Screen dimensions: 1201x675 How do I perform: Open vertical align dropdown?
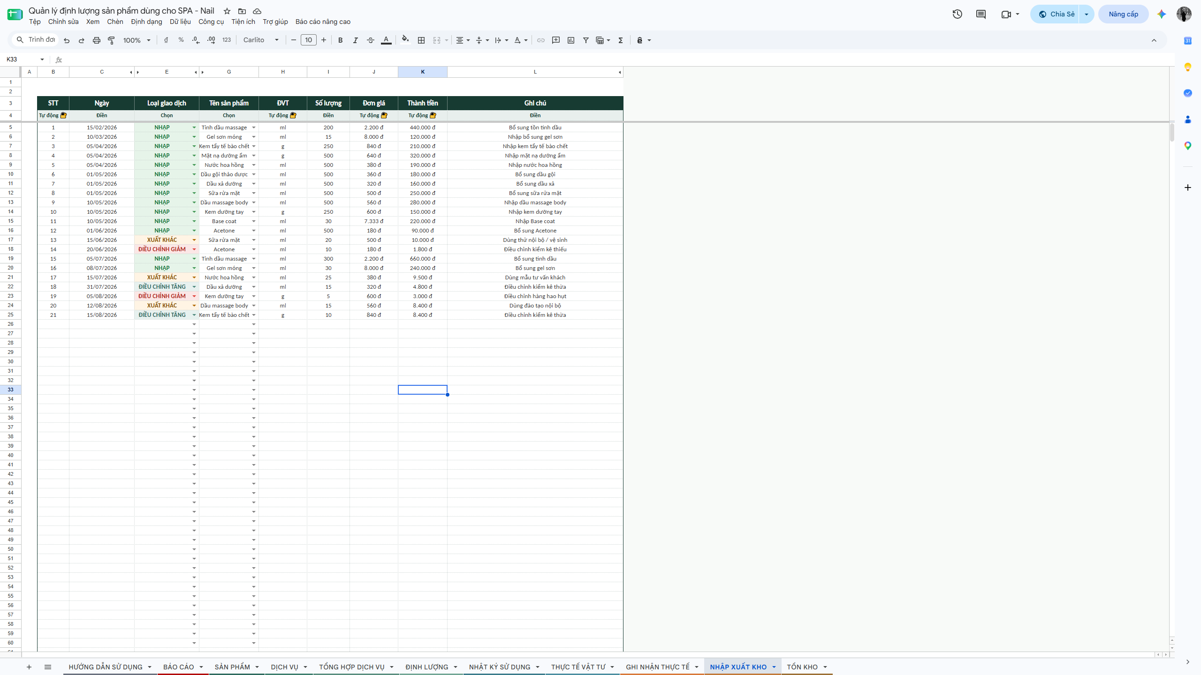coord(482,40)
